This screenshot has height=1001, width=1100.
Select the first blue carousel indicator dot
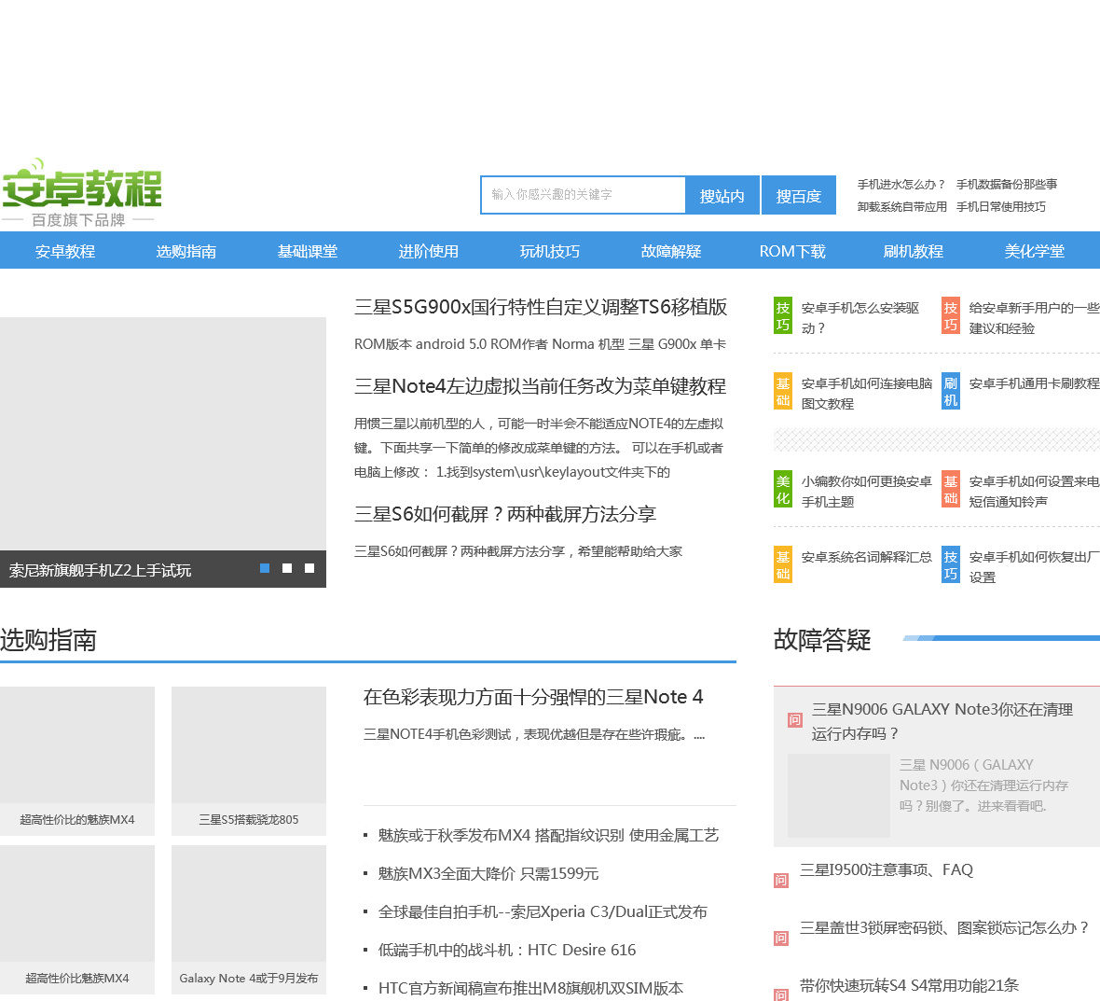pos(265,568)
